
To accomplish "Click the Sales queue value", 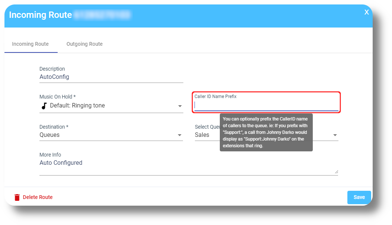I will pos(202,135).
